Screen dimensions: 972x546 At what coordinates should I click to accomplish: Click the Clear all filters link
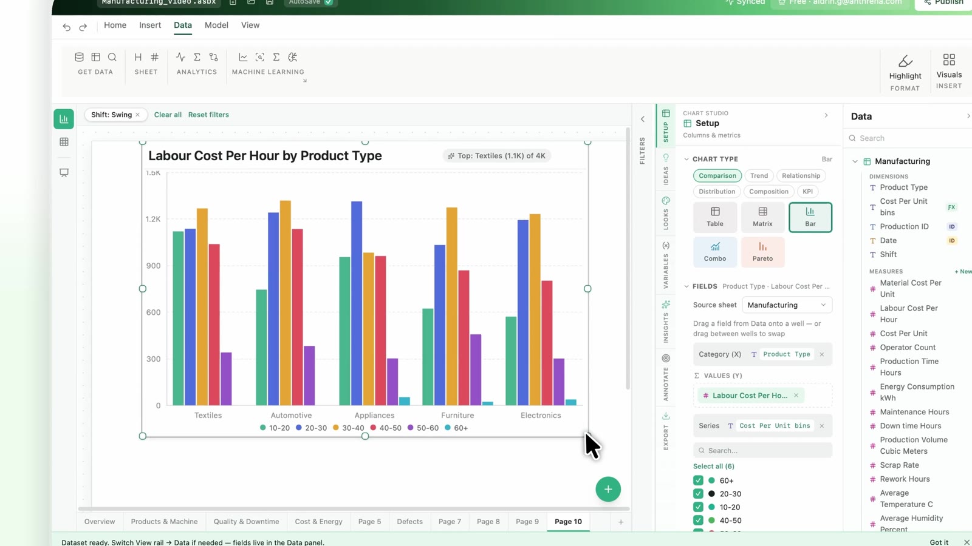click(x=168, y=115)
